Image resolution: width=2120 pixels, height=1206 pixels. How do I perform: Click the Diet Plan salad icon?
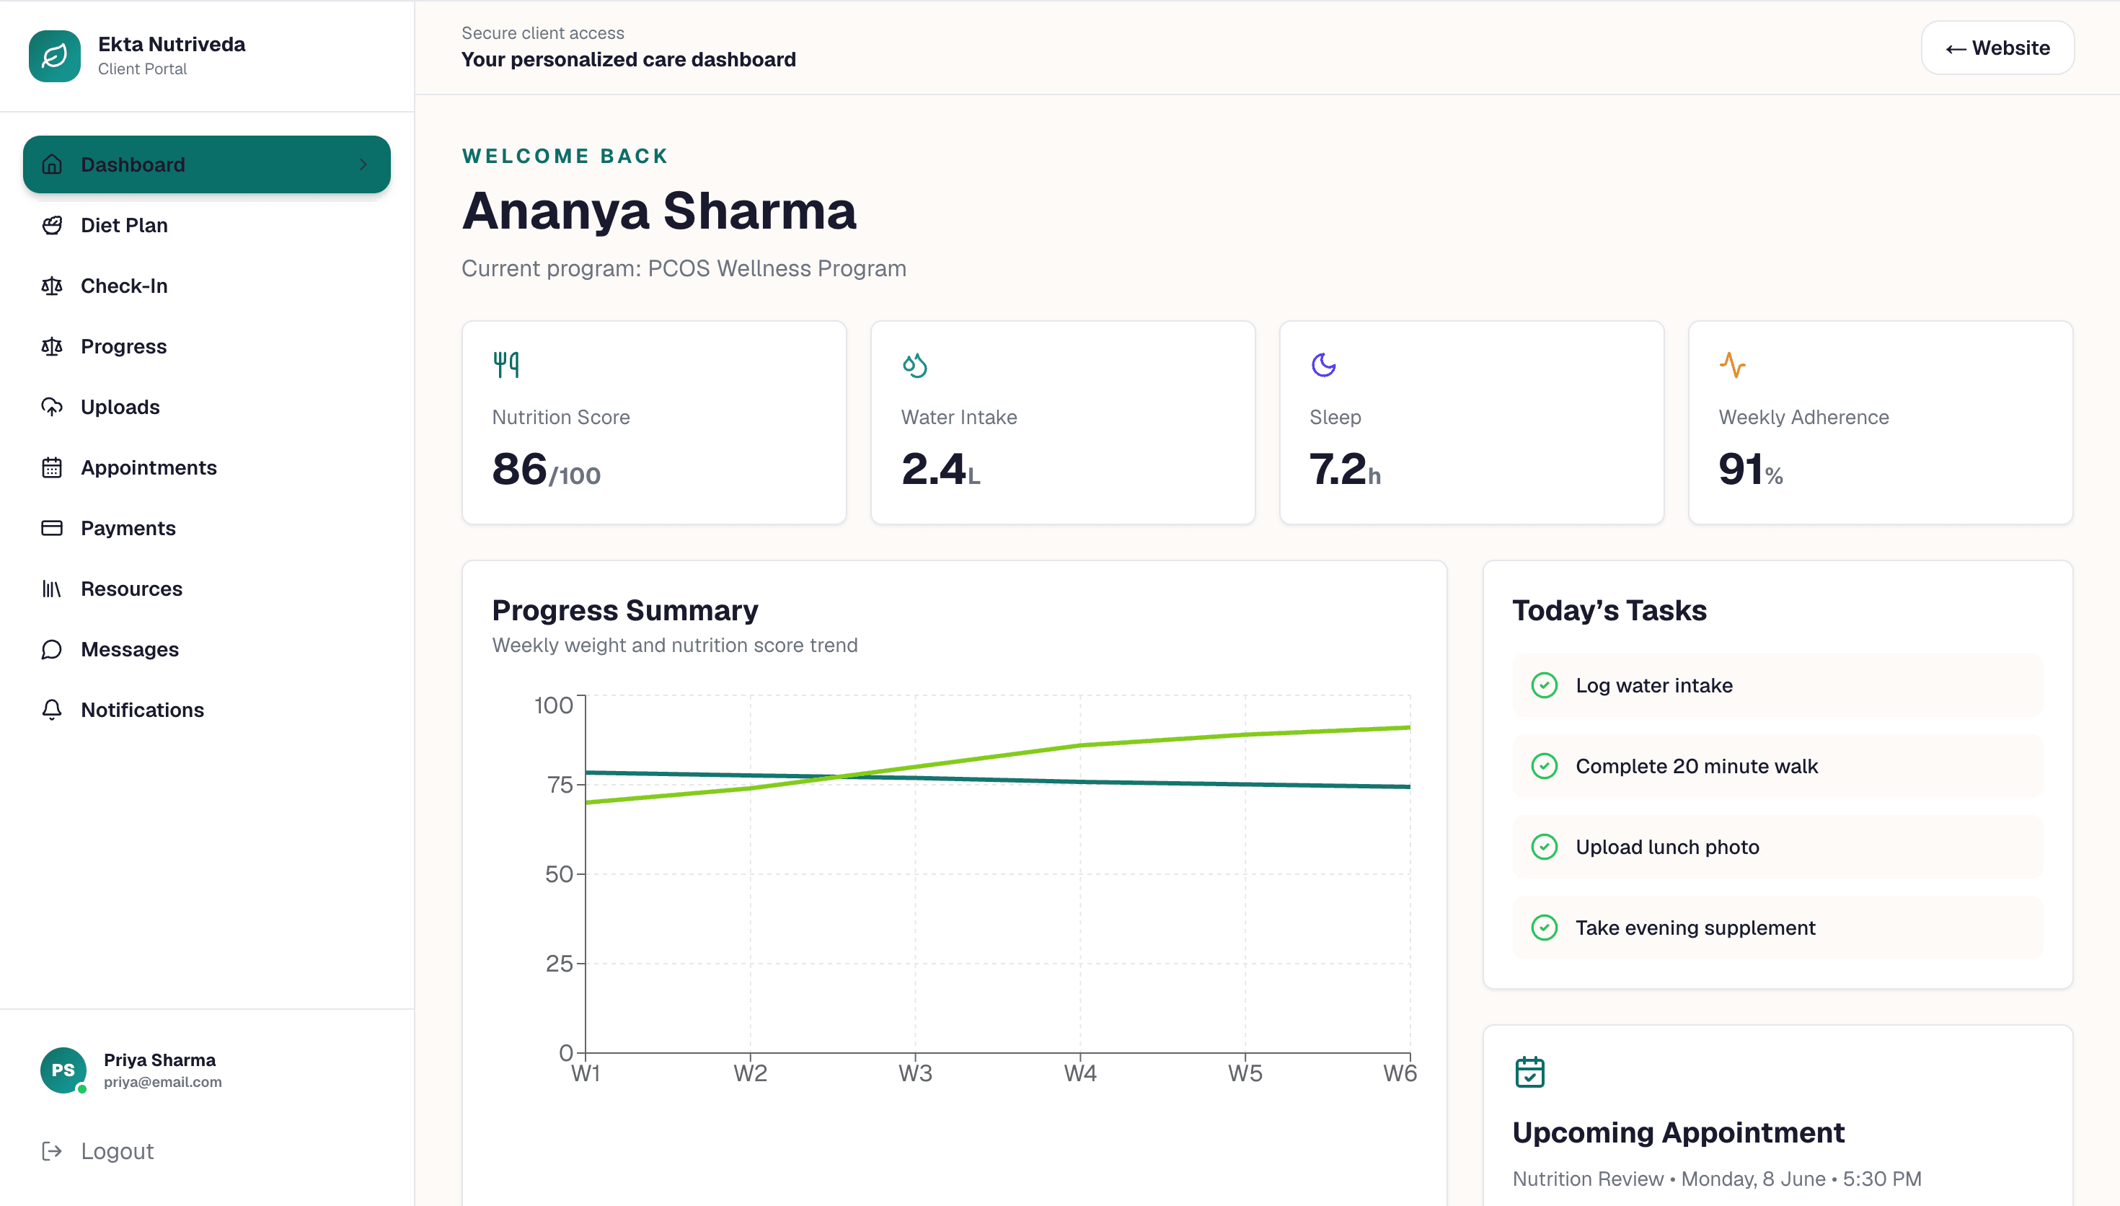[52, 225]
